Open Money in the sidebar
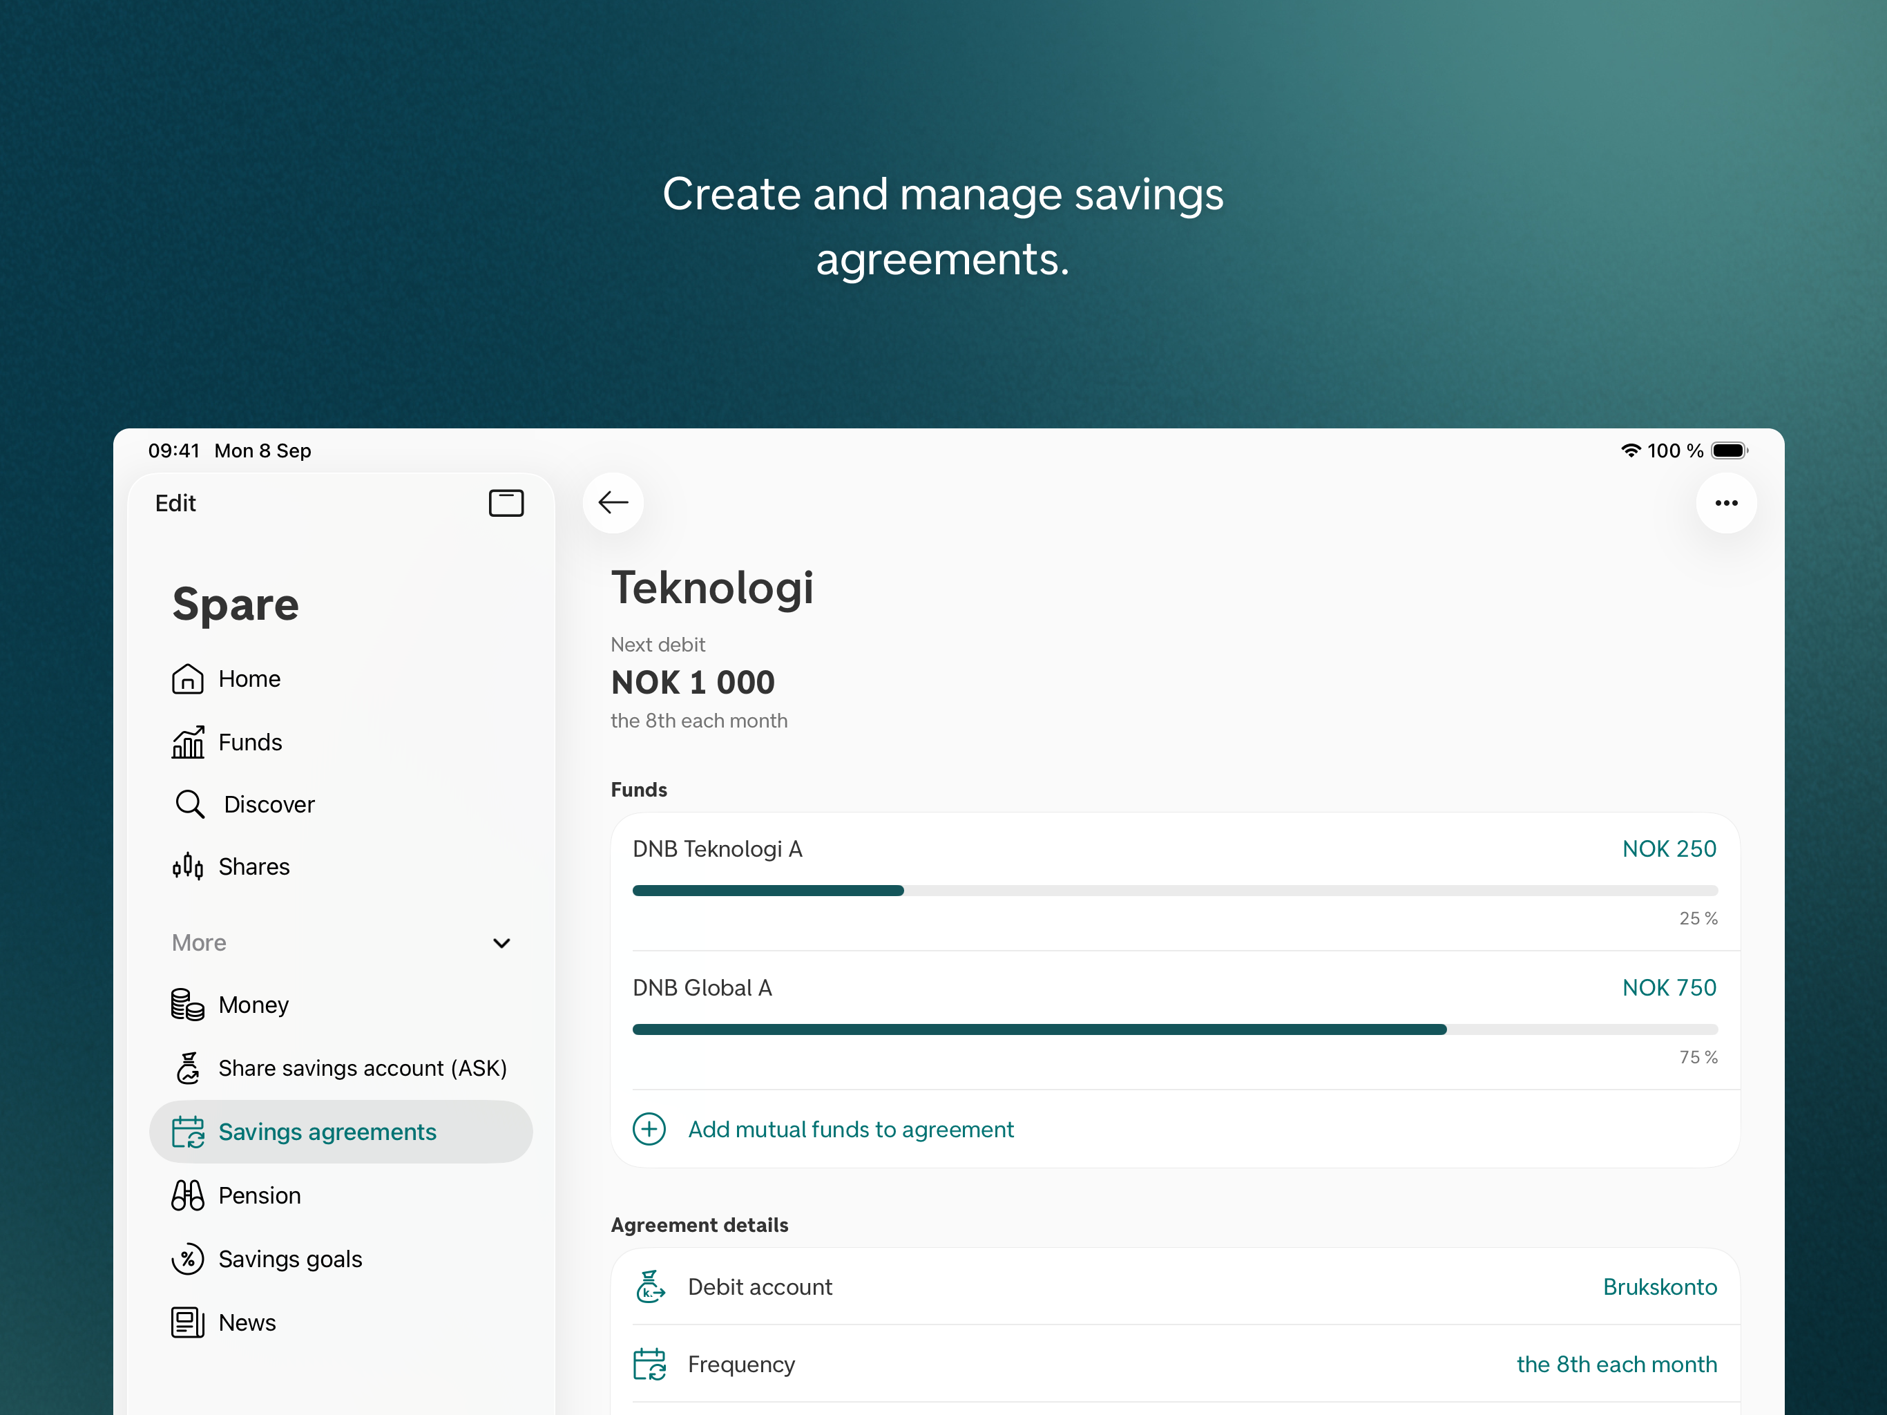This screenshot has height=1415, width=1887. 341,1005
